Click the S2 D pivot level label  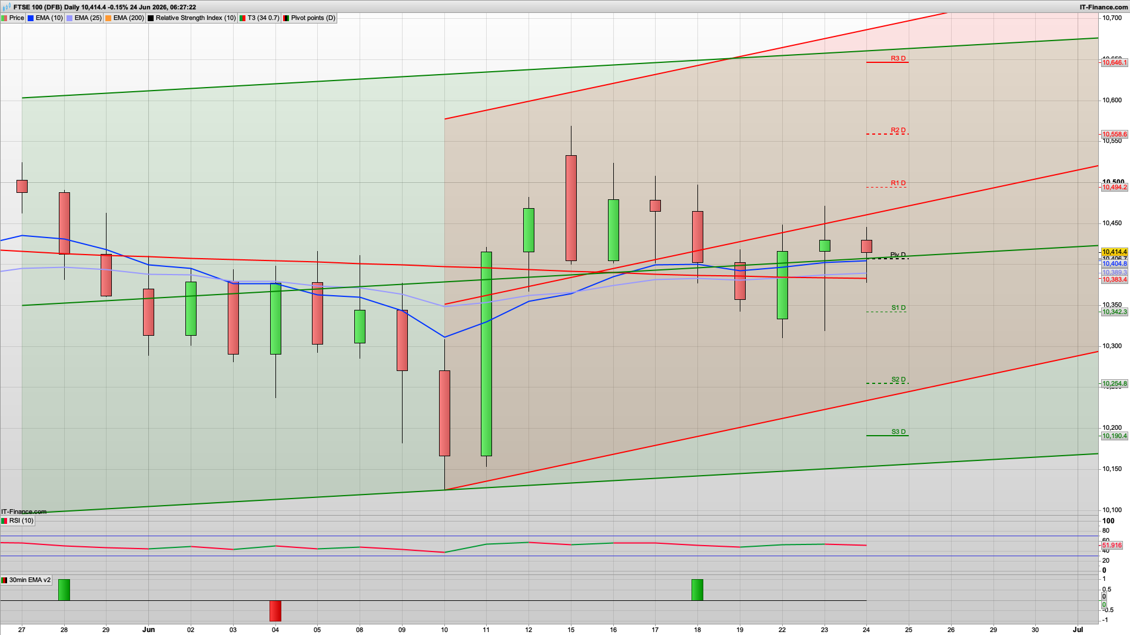click(x=898, y=380)
